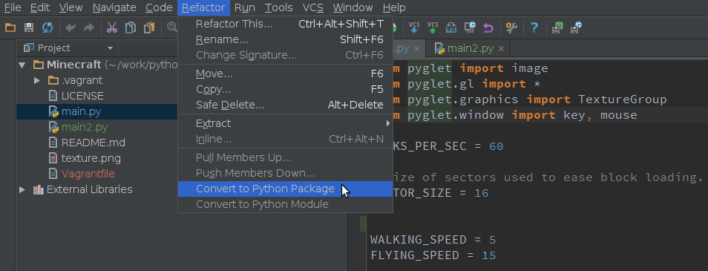Viewport: 708px width, 271px height.
Task: Select External Libraries in project tree
Action: (x=89, y=190)
